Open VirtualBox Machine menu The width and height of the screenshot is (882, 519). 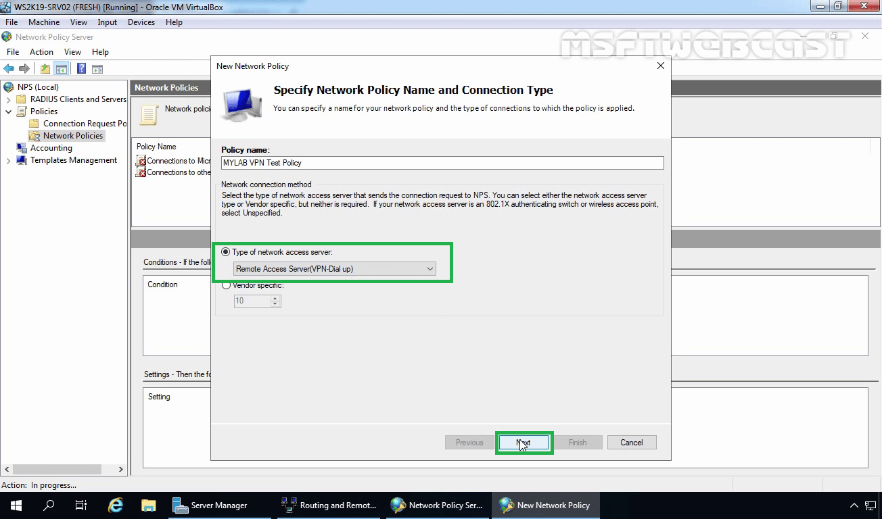pyautogui.click(x=44, y=22)
